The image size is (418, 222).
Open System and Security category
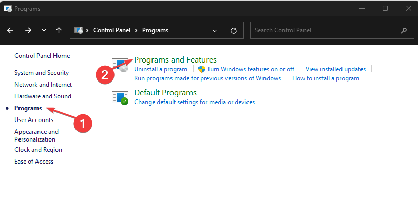(x=42, y=73)
